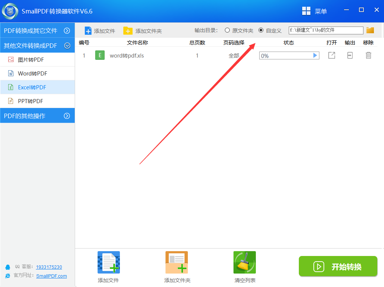Open the SmallPDF.com website link

point(52,276)
